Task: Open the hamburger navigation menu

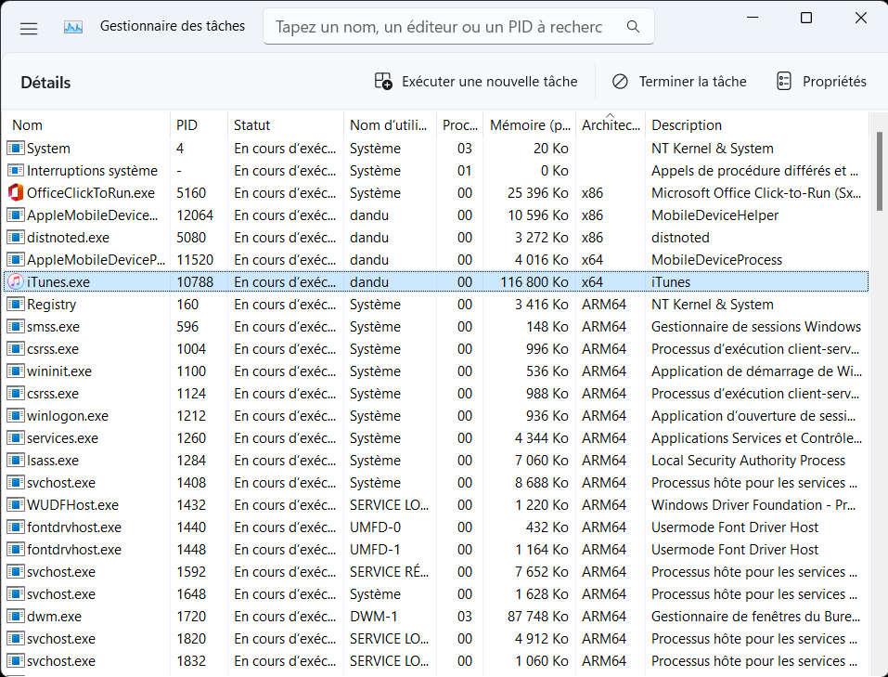Action: [29, 28]
